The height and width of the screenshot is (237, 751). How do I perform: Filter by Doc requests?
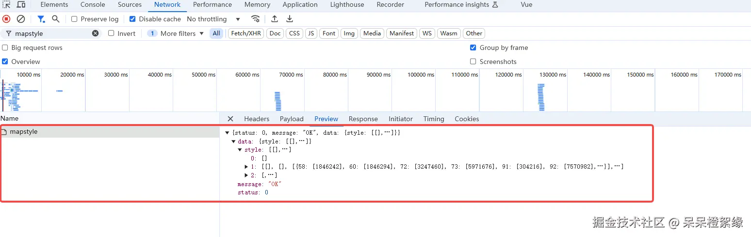pyautogui.click(x=275, y=33)
